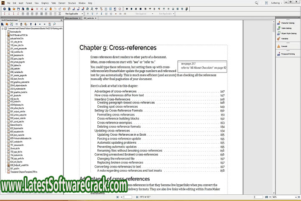
Task: Open the Paragraph Catalog panel
Action: (x=288, y=54)
